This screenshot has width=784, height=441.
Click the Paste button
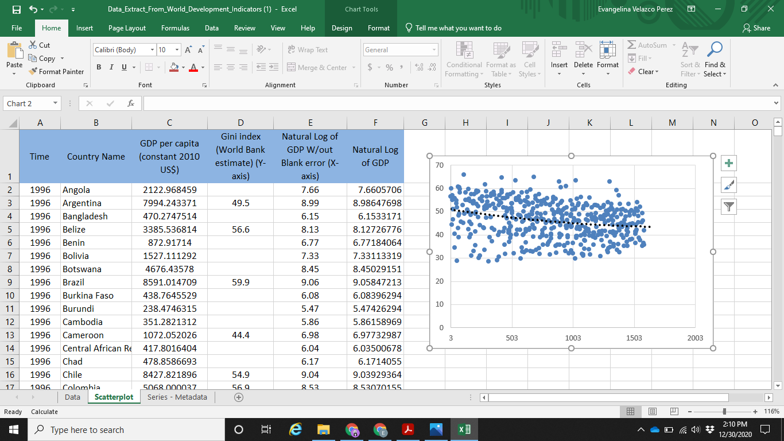[x=14, y=57]
